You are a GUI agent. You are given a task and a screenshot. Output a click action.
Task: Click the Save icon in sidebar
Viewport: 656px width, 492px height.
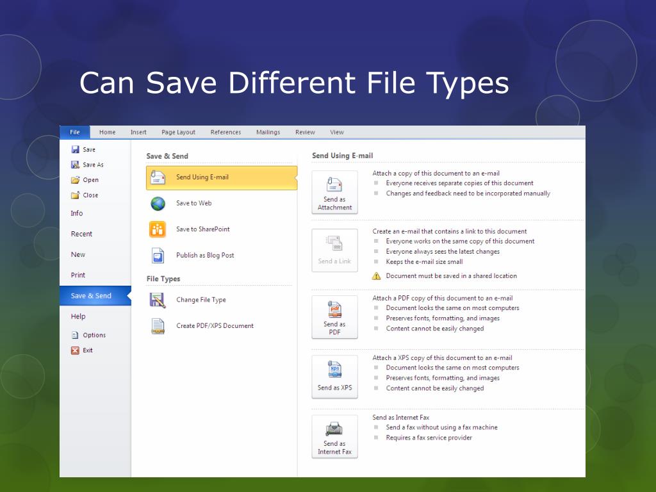point(75,149)
